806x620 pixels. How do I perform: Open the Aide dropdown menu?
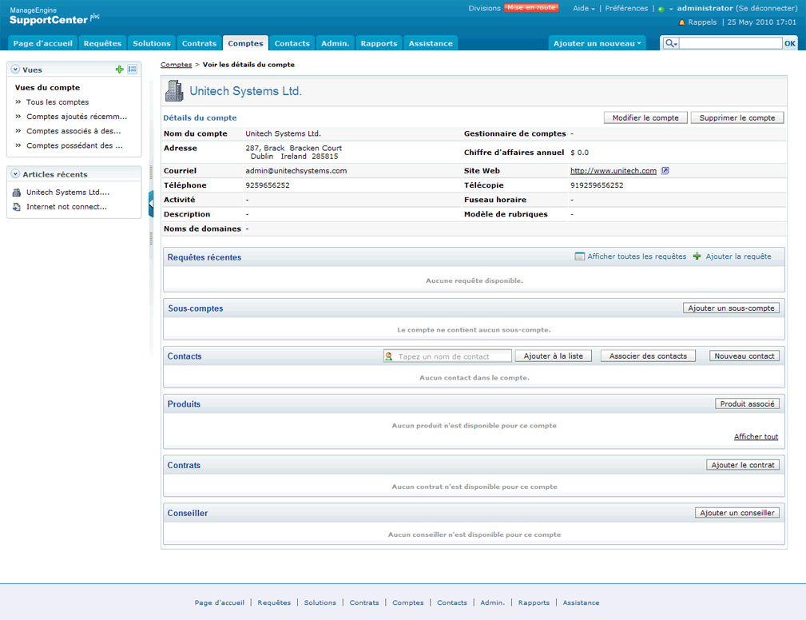[584, 8]
